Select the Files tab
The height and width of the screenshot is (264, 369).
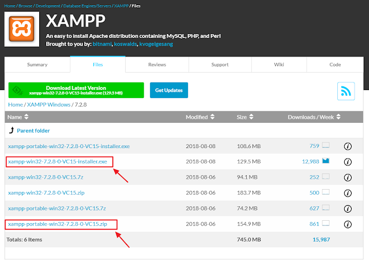[97, 65]
